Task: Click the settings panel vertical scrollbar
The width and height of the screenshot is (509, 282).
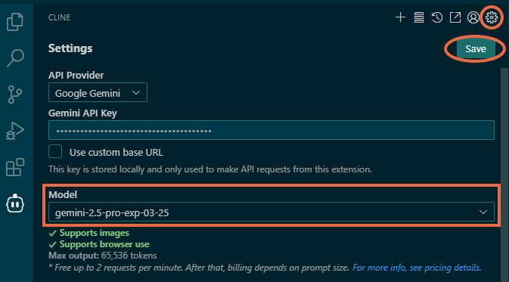Action: (x=504, y=175)
